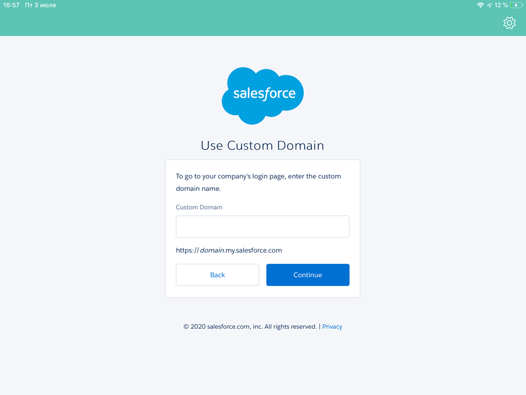Click the Salesforce cloud logo
Image resolution: width=526 pixels, height=395 pixels.
pyautogui.click(x=262, y=95)
